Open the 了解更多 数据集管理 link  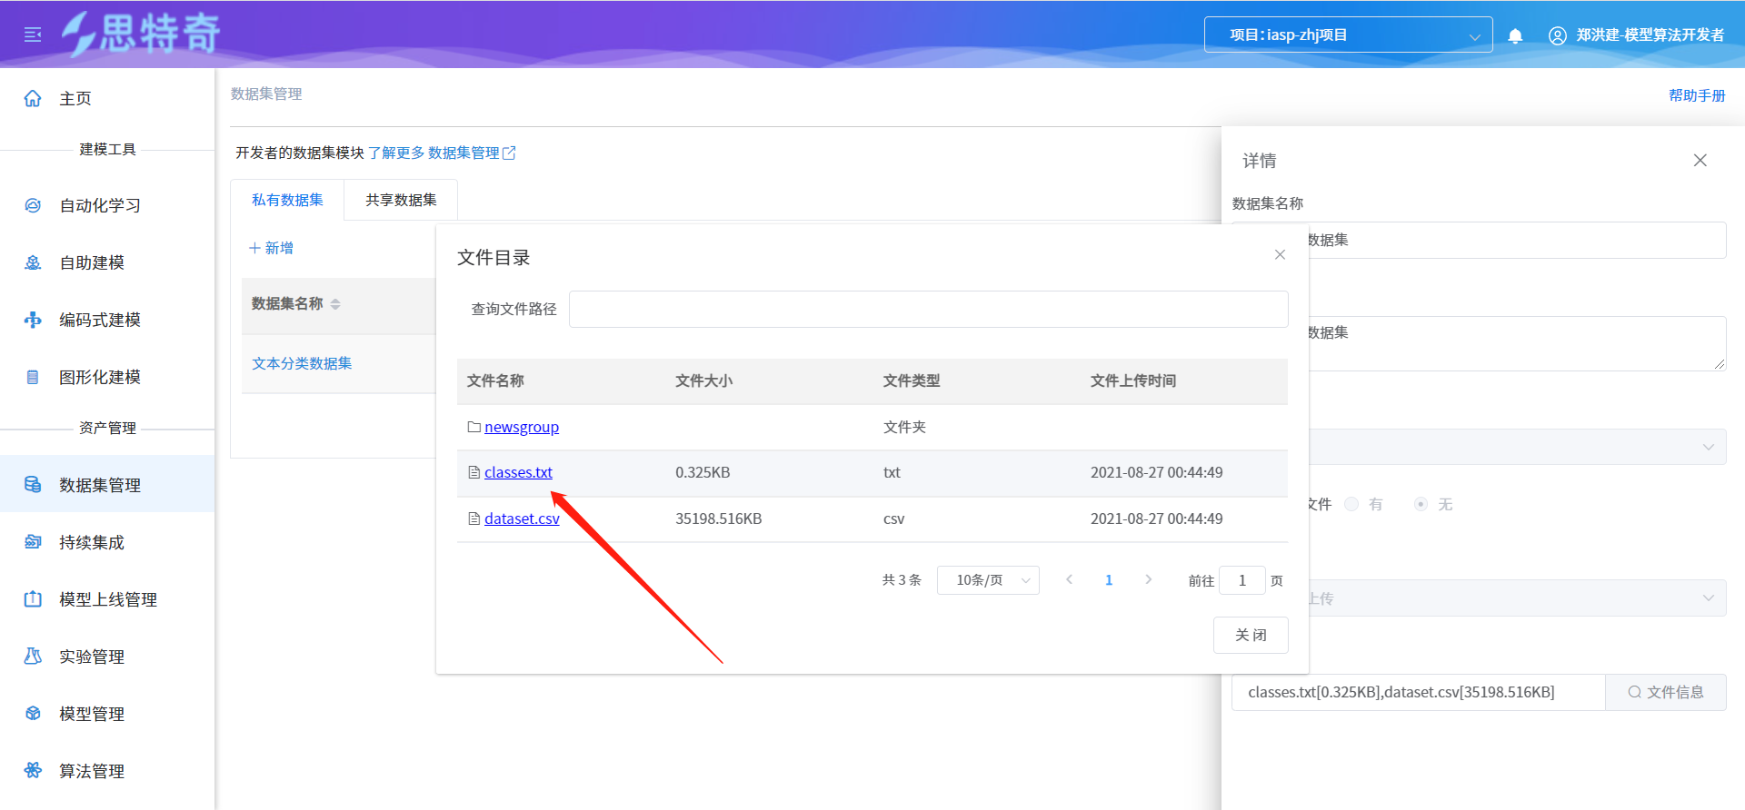click(442, 153)
